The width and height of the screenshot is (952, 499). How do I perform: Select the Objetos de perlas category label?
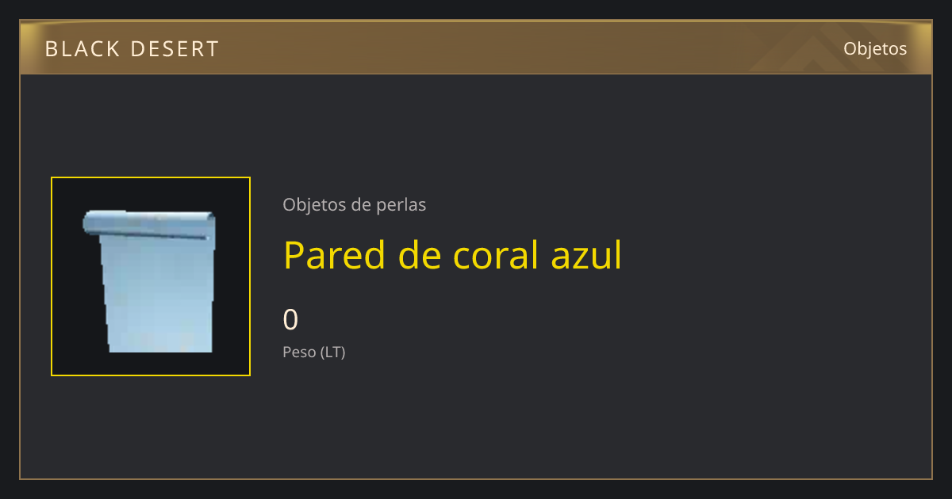pos(355,205)
